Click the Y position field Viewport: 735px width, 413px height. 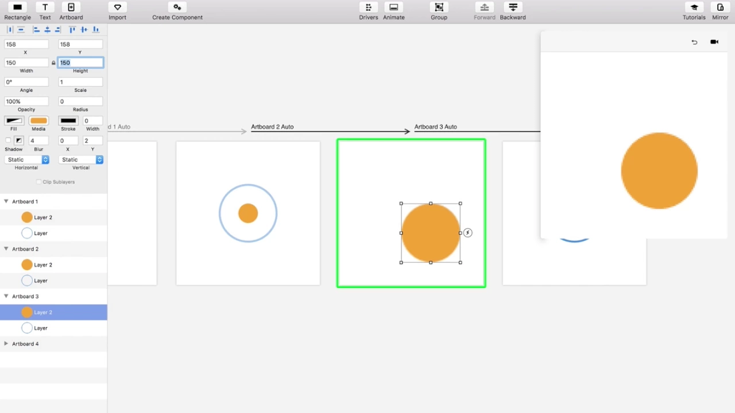pyautogui.click(x=80, y=44)
